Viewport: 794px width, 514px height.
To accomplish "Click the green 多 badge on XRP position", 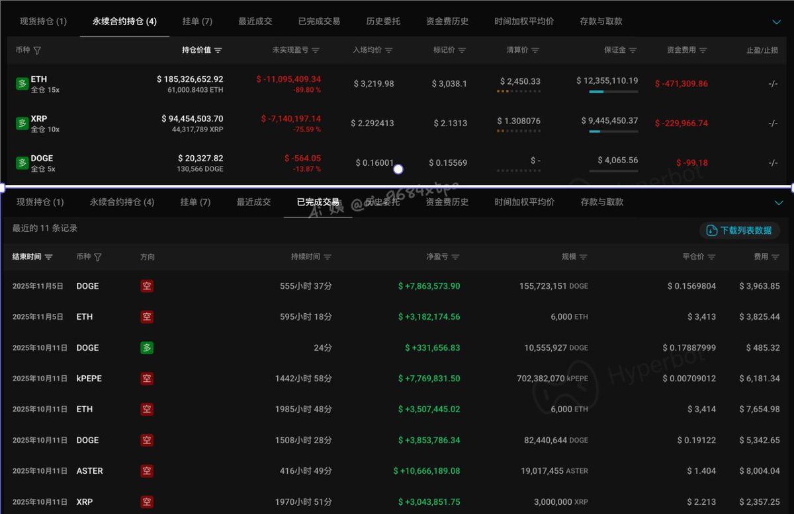I will (22, 124).
